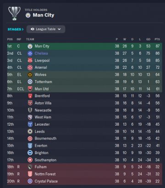Click the Man City crest in title holders
This screenshot has height=188, width=165.
pos(28,15)
